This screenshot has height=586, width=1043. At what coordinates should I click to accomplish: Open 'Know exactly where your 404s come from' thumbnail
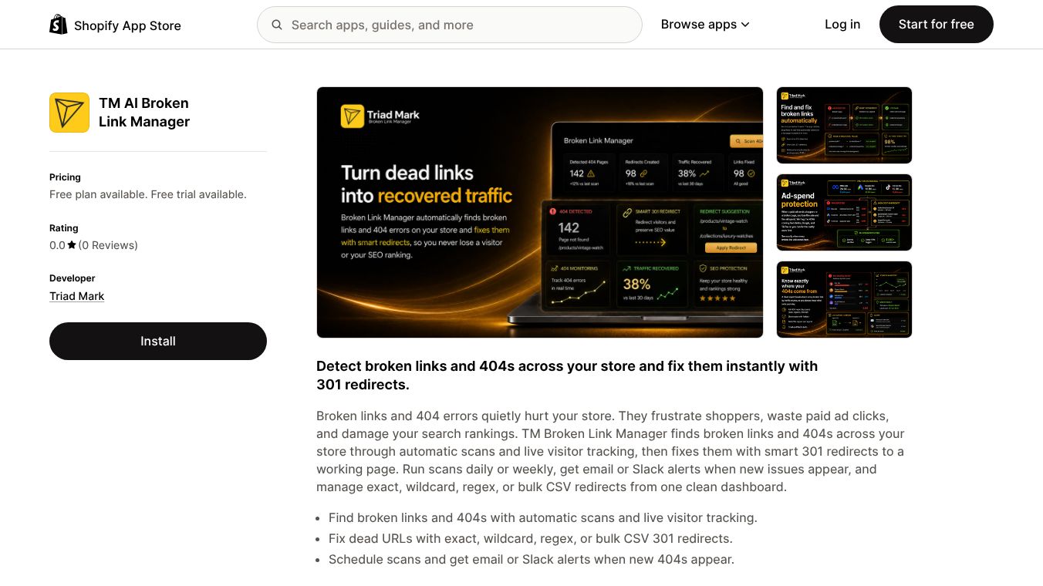[844, 299]
